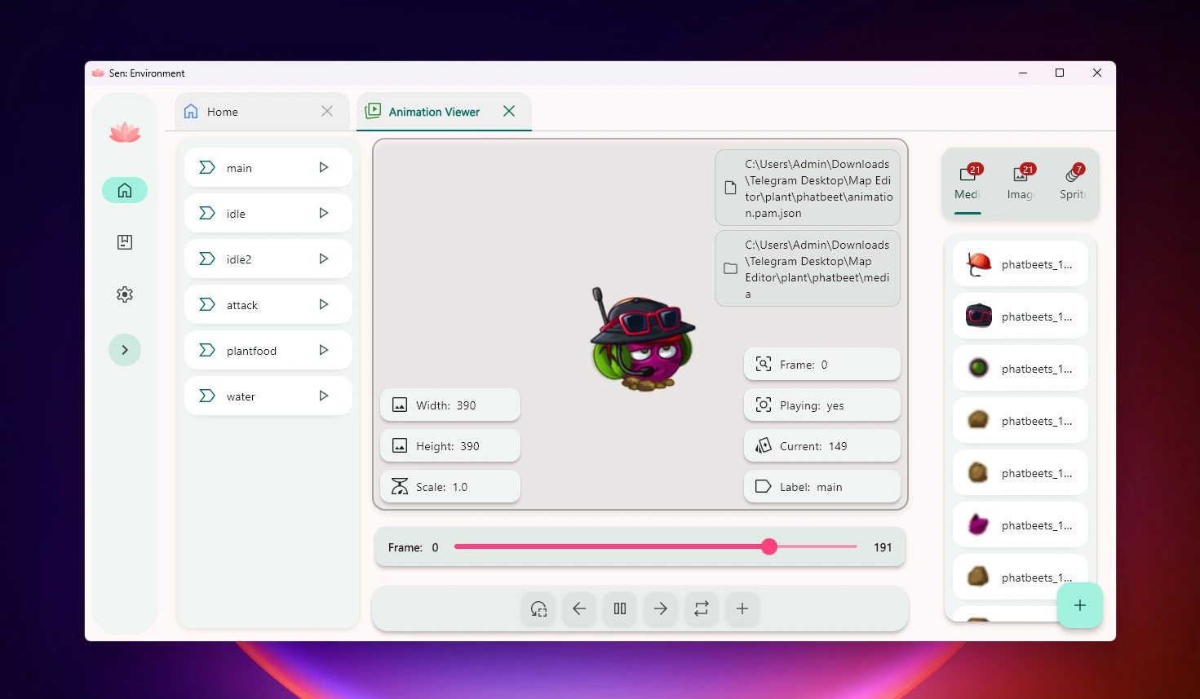Image resolution: width=1200 pixels, height=699 pixels.
Task: Select the green ball phatbeets media item
Action: (1021, 368)
